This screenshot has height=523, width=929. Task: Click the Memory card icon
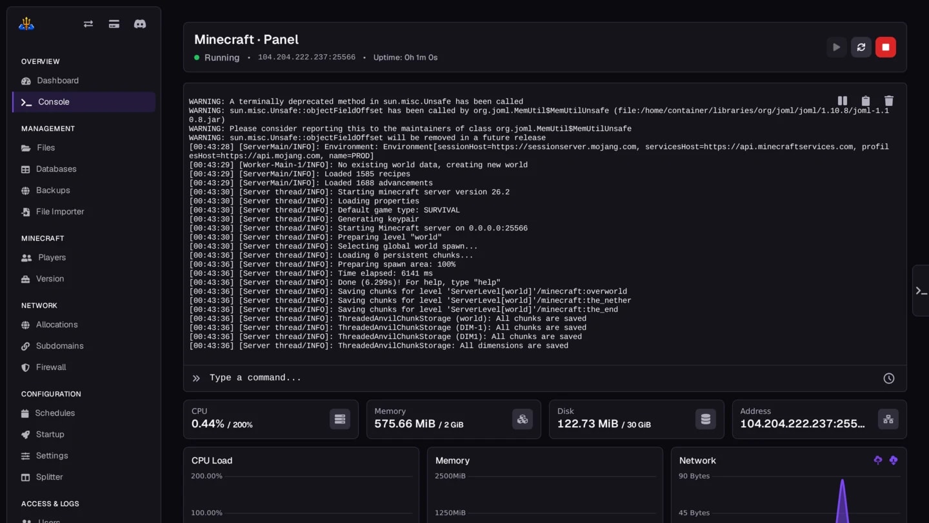click(523, 419)
